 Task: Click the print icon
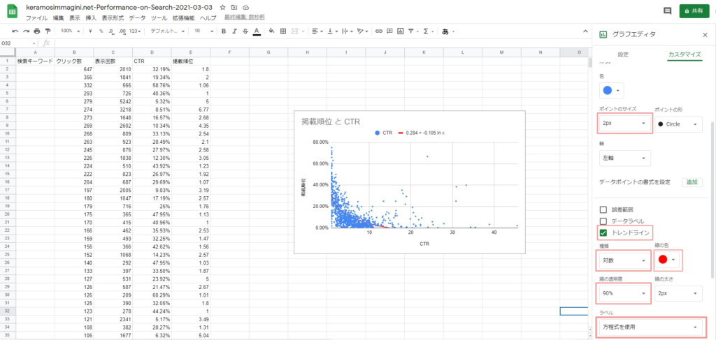pos(37,31)
